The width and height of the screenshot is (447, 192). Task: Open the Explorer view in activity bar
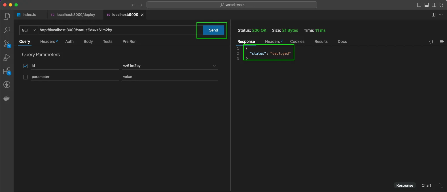[x=7, y=16]
